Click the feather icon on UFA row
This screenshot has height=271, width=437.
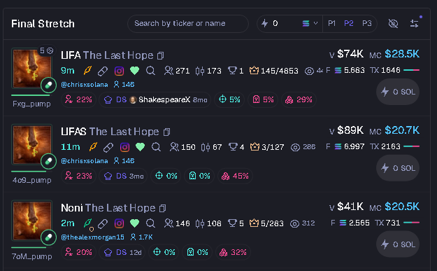(x=87, y=71)
